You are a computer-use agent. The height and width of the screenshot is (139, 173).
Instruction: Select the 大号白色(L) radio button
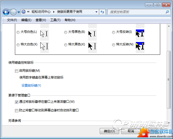18,32
